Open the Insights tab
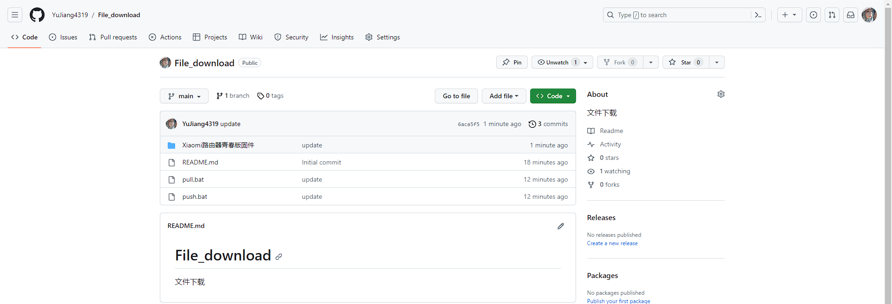The height and width of the screenshot is (304, 892). point(337,37)
